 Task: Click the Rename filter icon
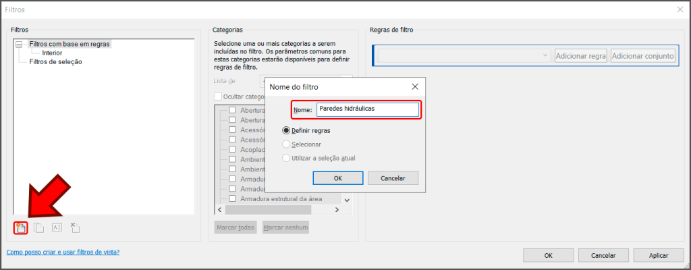[x=57, y=228]
